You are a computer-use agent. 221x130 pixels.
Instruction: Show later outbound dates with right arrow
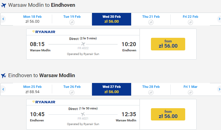[x=219, y=19]
